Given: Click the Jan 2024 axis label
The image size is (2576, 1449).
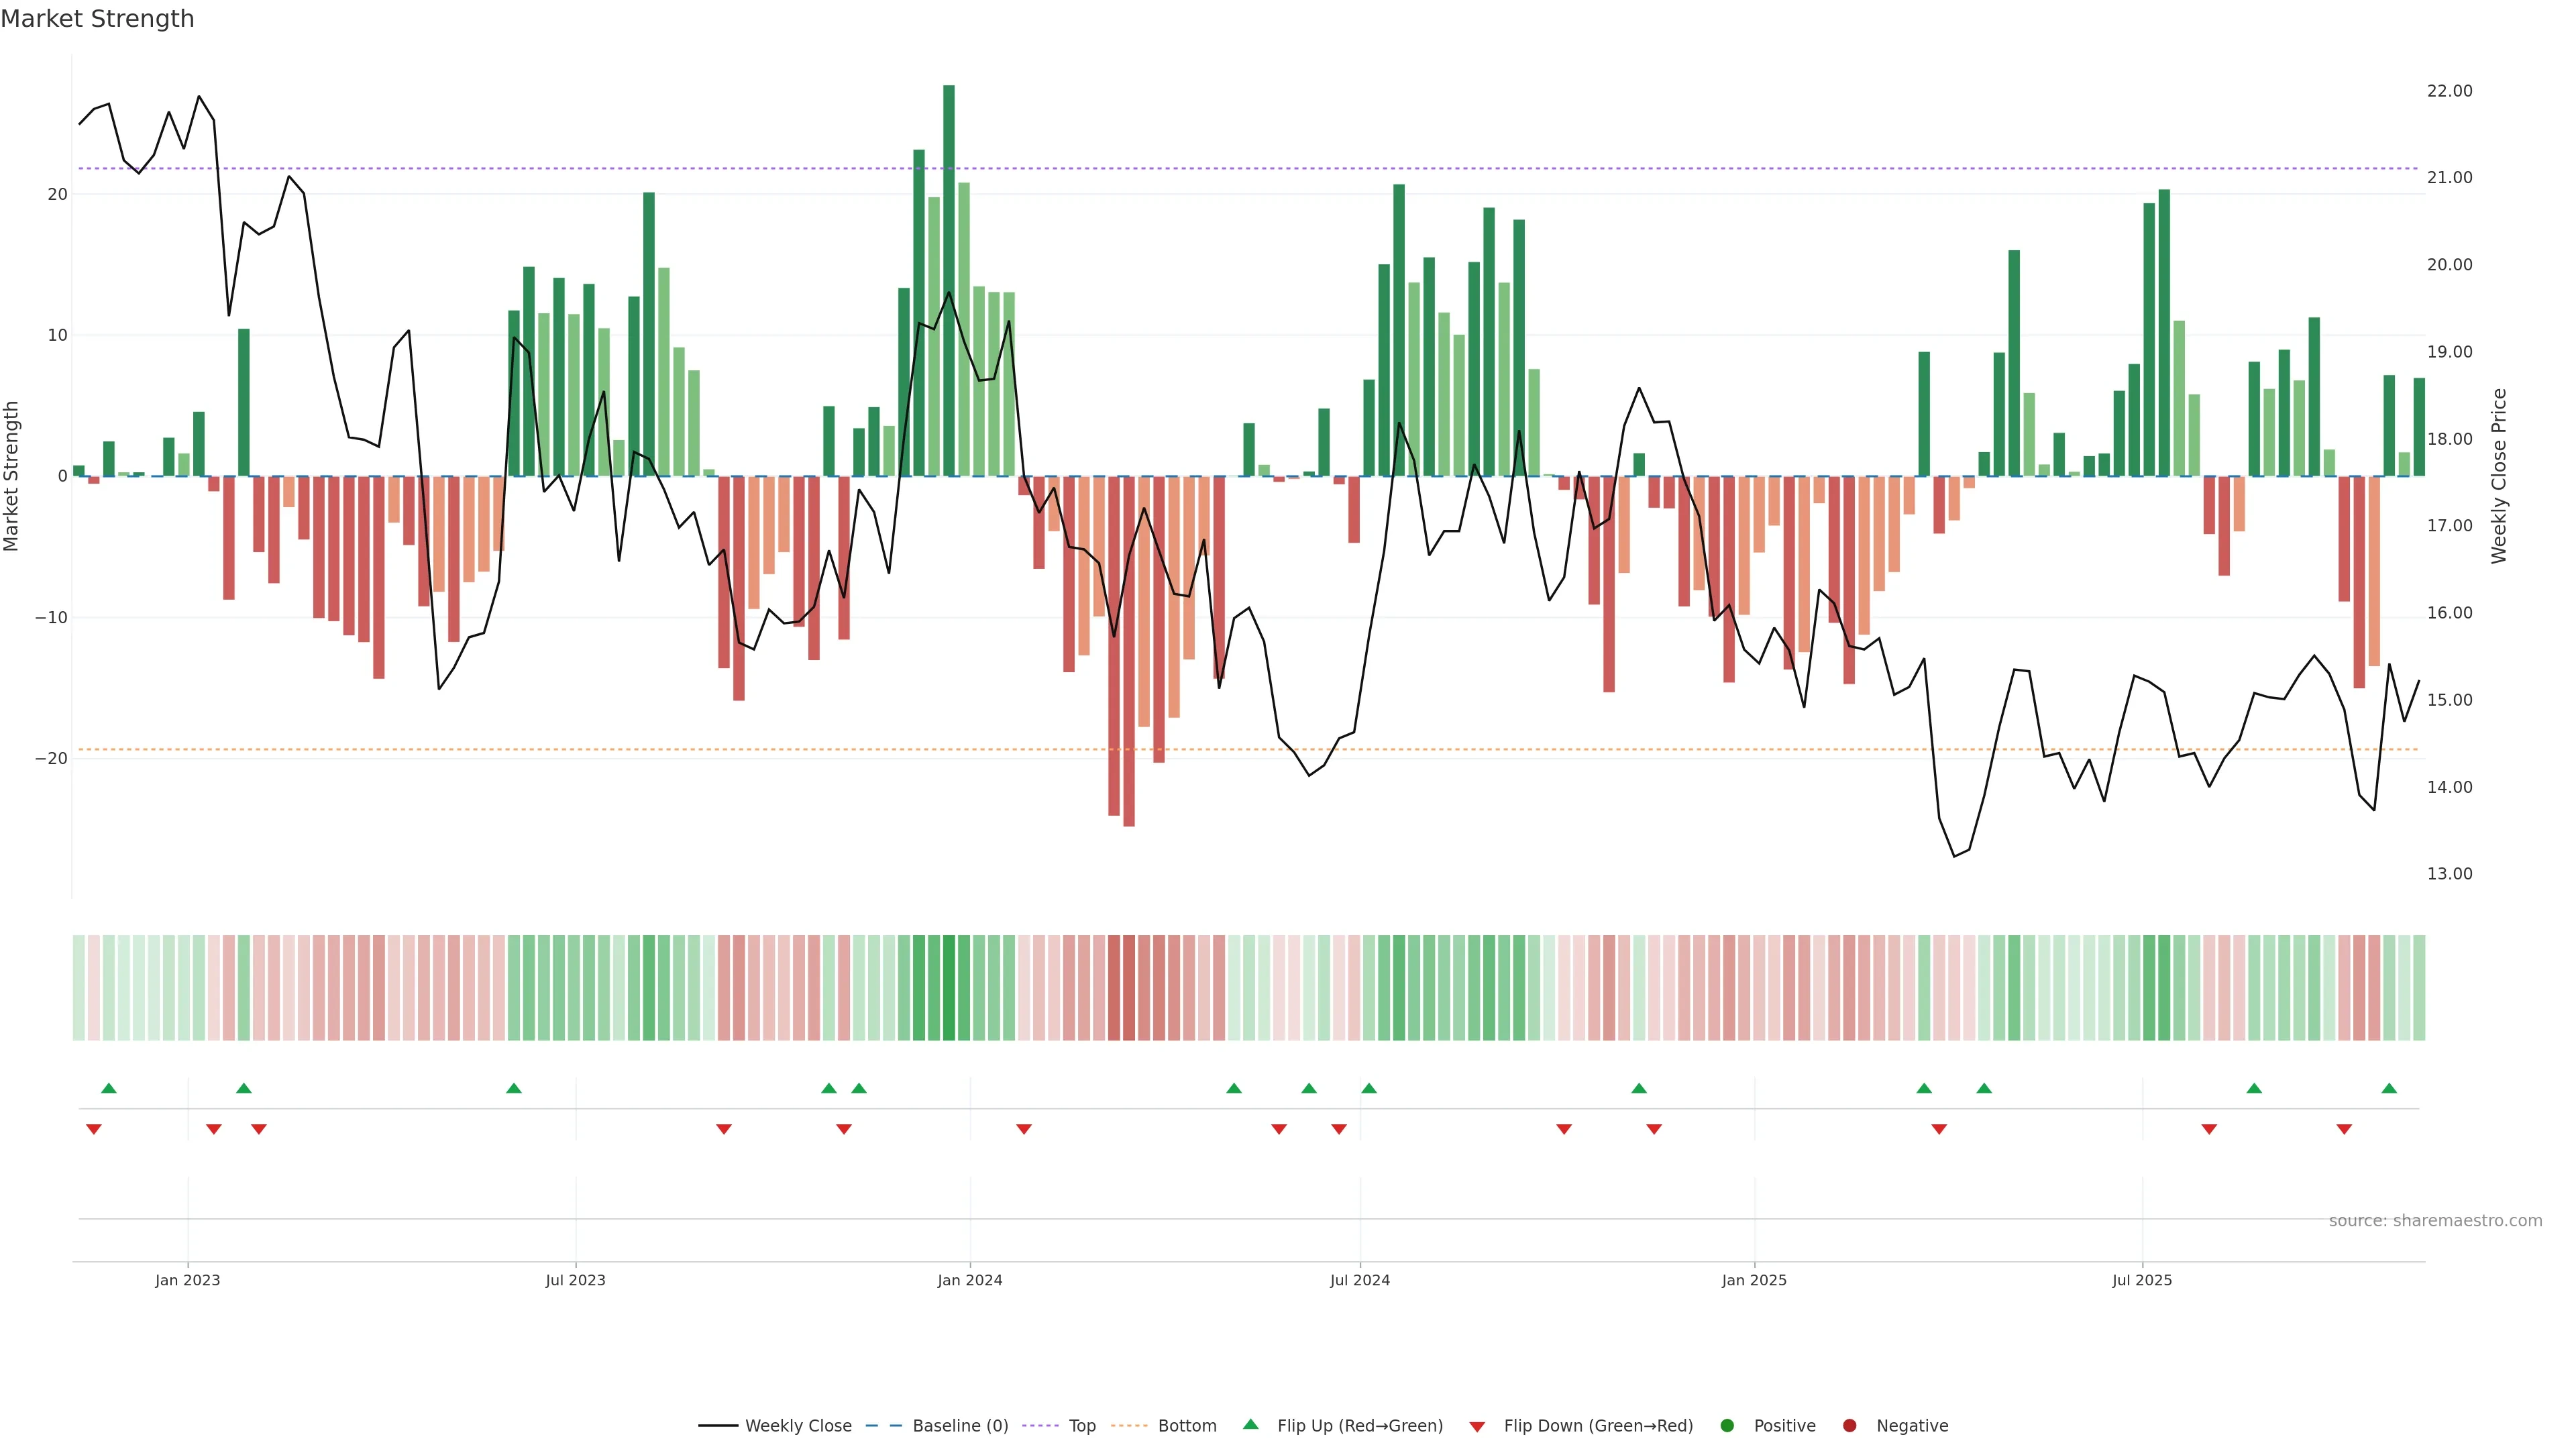Looking at the screenshot, I should [x=969, y=1280].
